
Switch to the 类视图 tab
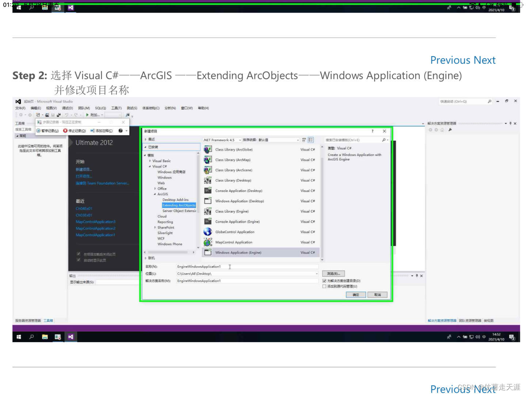coord(488,321)
